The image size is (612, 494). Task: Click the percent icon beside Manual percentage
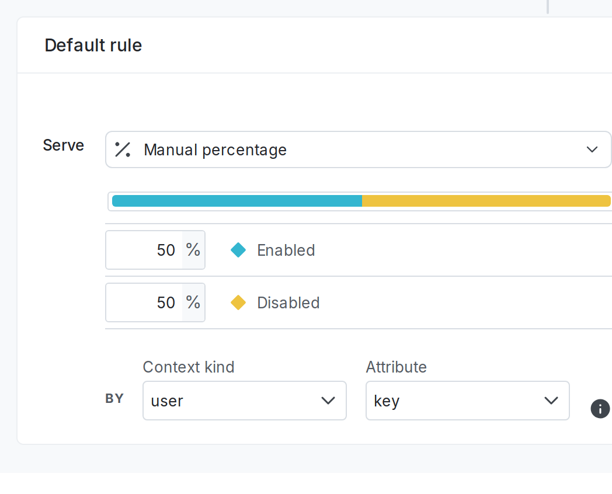pos(123,149)
